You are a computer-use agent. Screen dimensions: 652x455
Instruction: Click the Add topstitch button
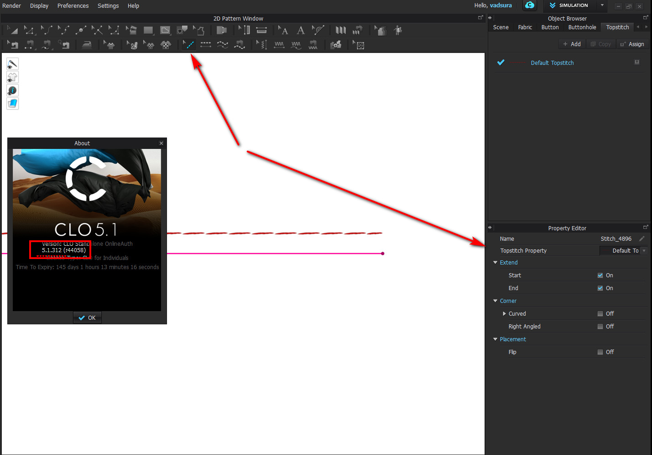click(x=572, y=44)
